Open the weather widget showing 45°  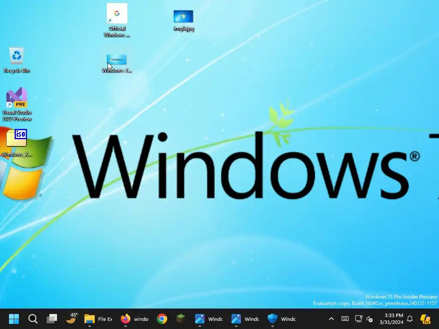(71, 319)
